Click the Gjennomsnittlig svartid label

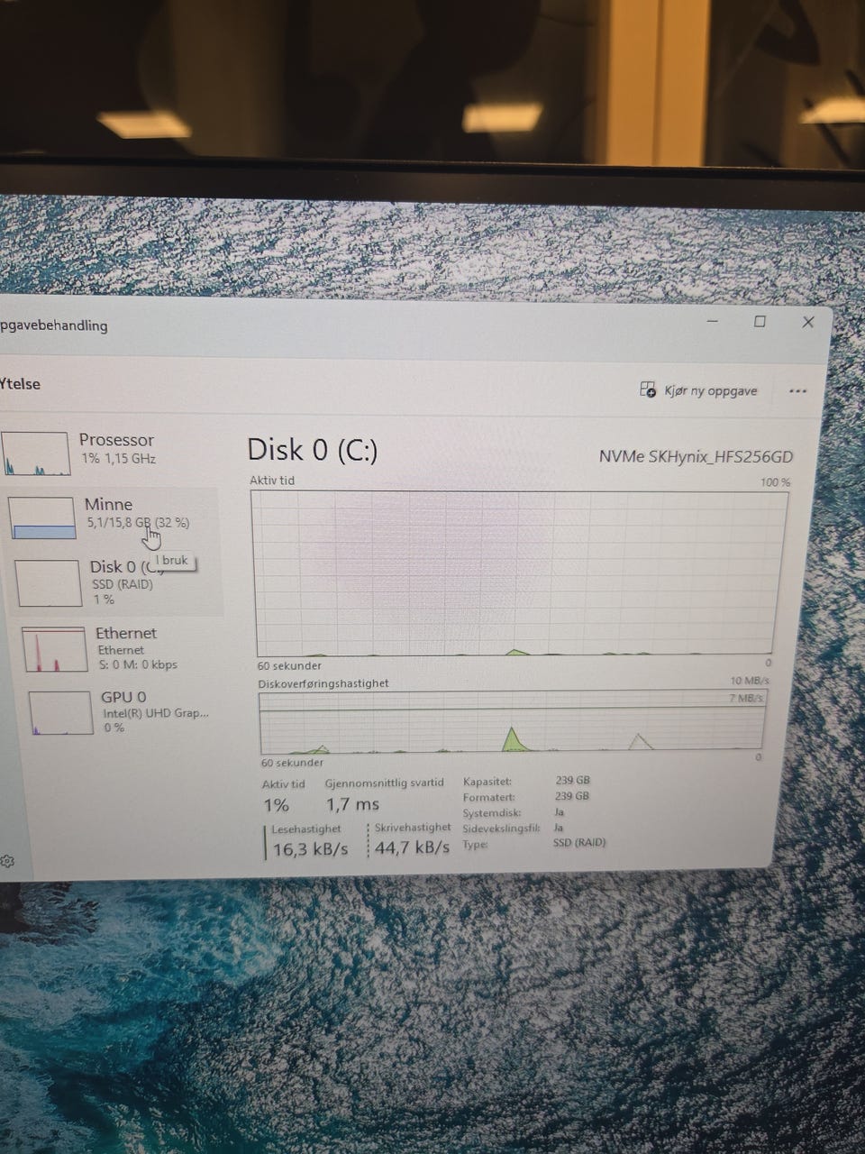(384, 783)
